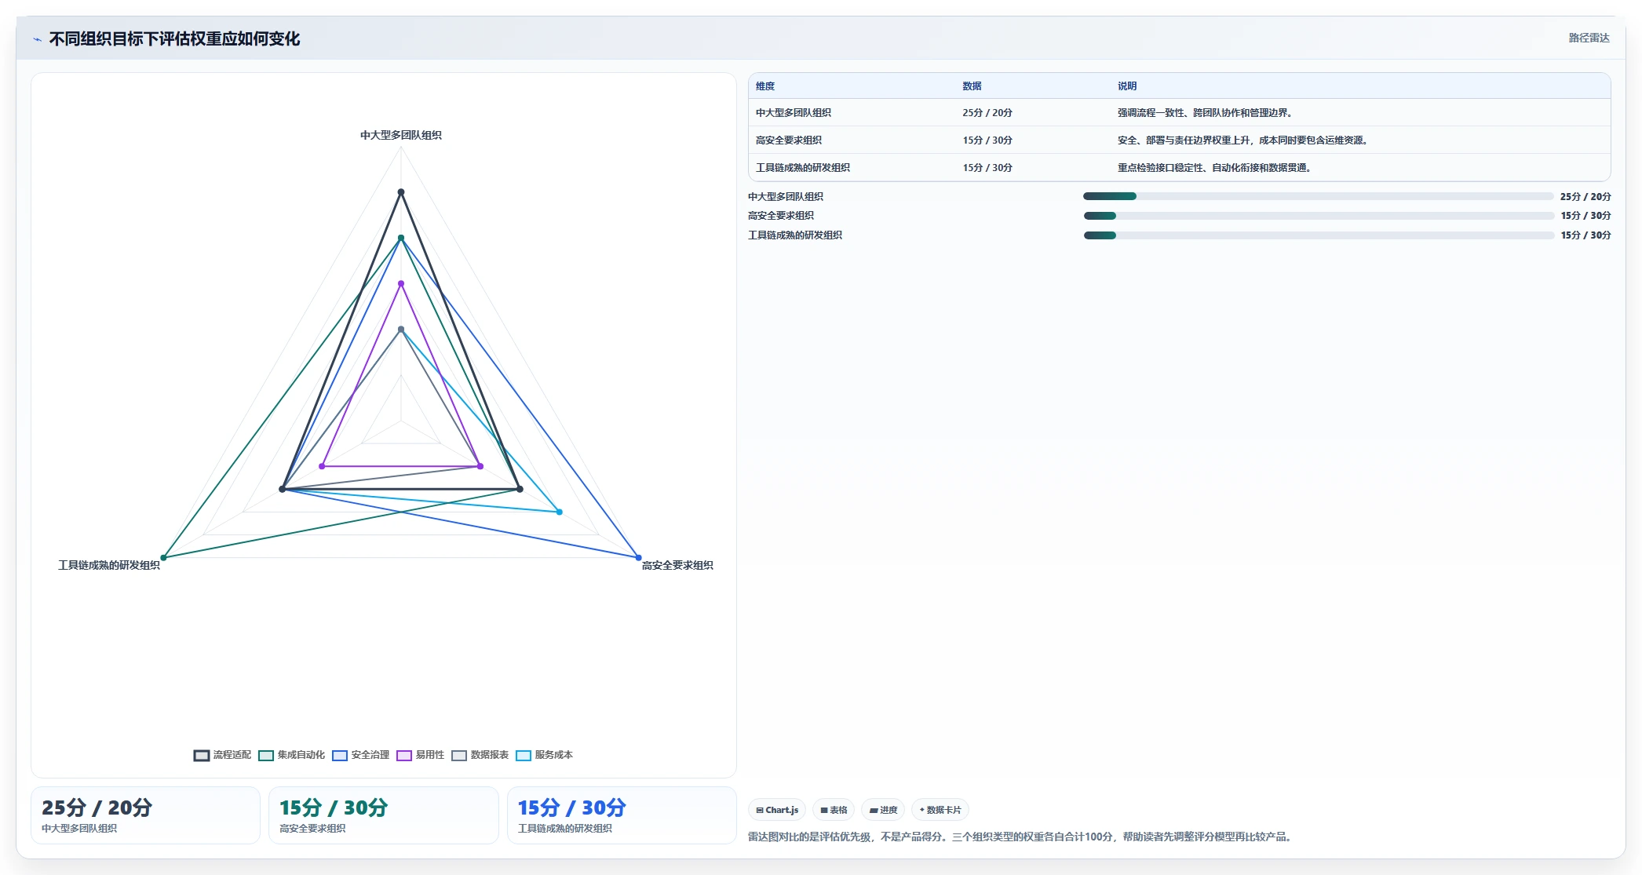Click the 数据卡片 chip
Screen dimensions: 1642x875
click(x=940, y=810)
